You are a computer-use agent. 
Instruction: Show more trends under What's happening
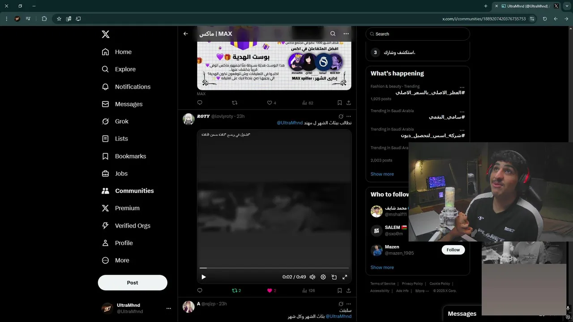382,174
